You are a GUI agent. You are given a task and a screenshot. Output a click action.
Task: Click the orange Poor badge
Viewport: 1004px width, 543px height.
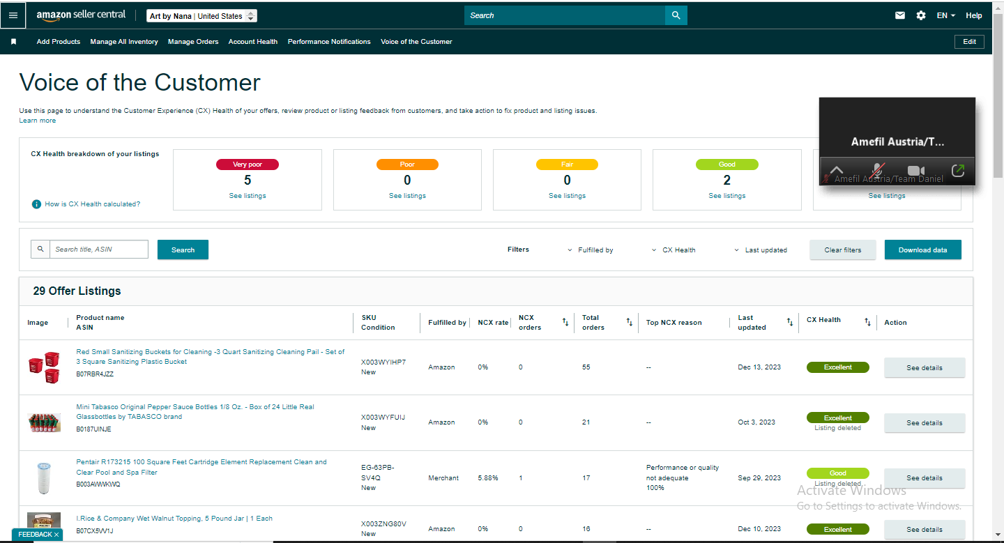click(407, 165)
